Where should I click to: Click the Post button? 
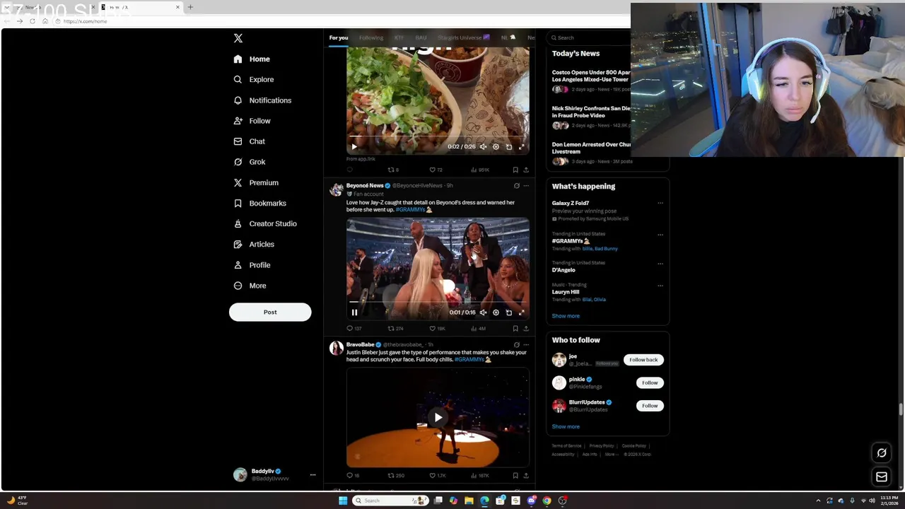[x=270, y=312]
